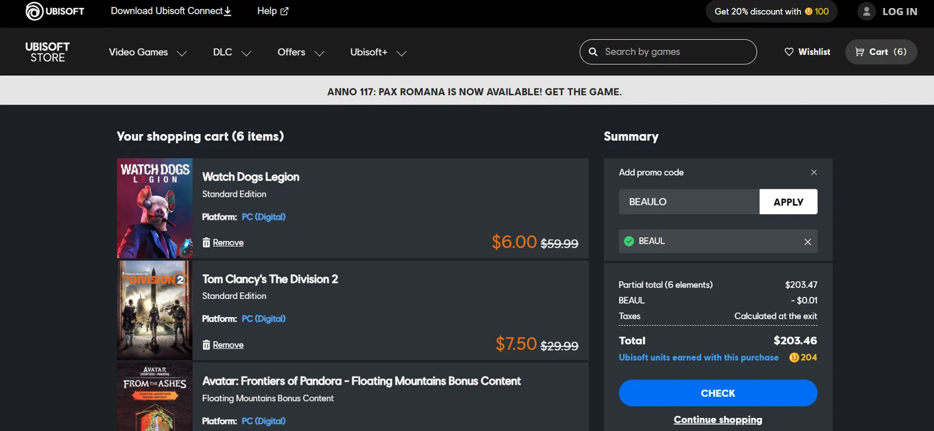Remove the applied BEAUL promo code
The image size is (934, 431).
808,242
